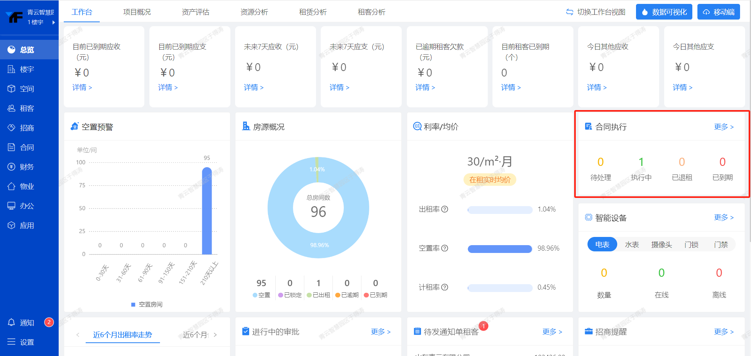Click the 出租率 help question icon
The height and width of the screenshot is (356, 751).
(x=445, y=209)
